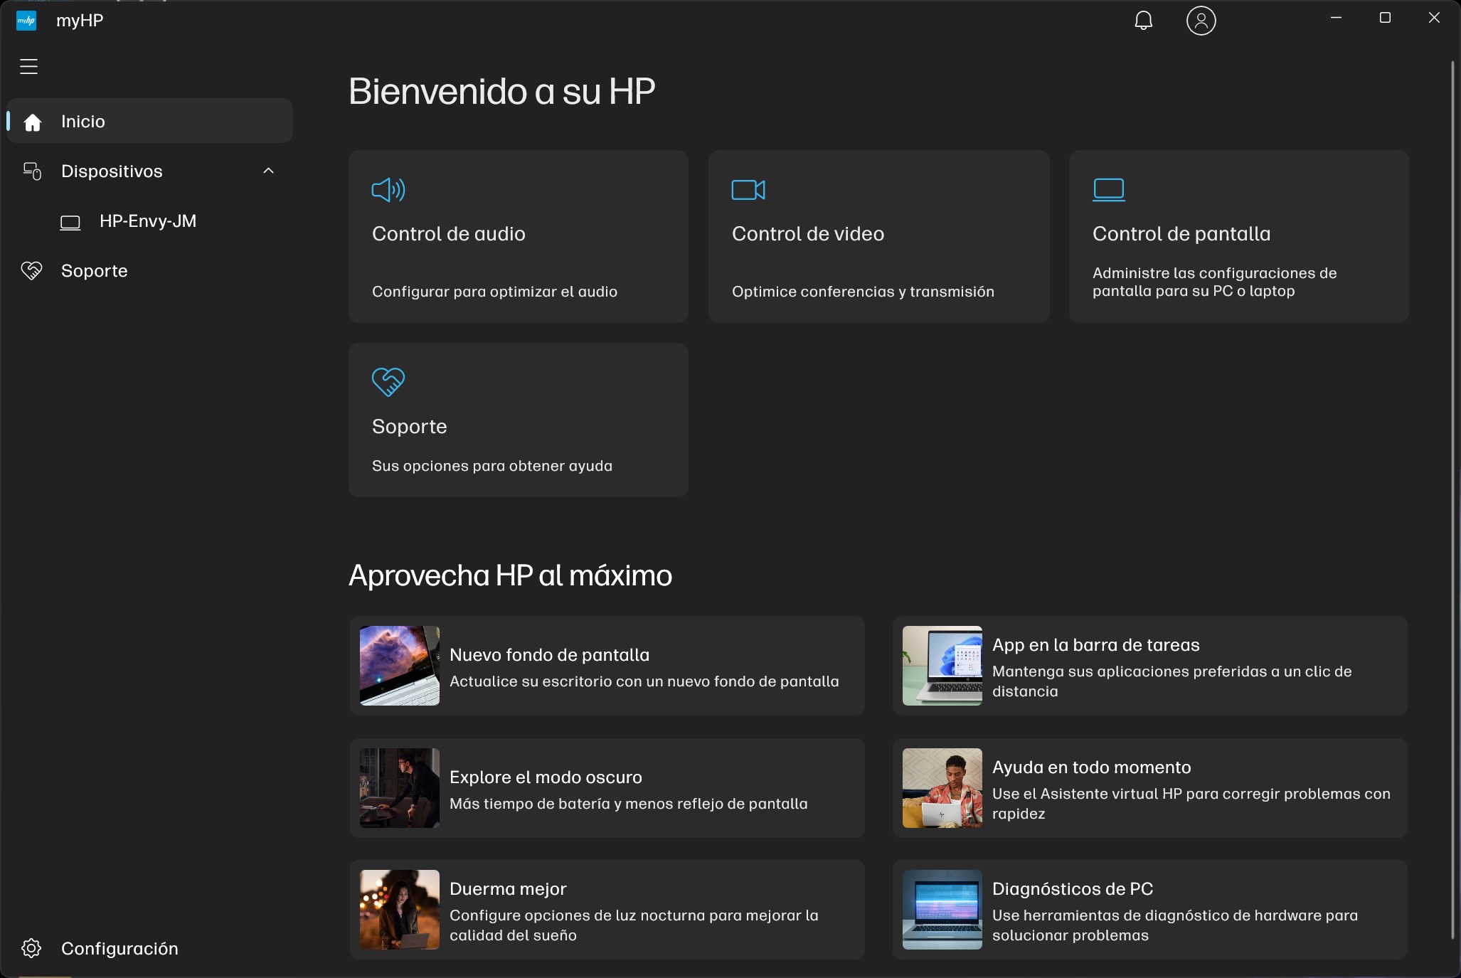1461x978 pixels.
Task: Open the Control de pantalla card
Action: 1239,236
